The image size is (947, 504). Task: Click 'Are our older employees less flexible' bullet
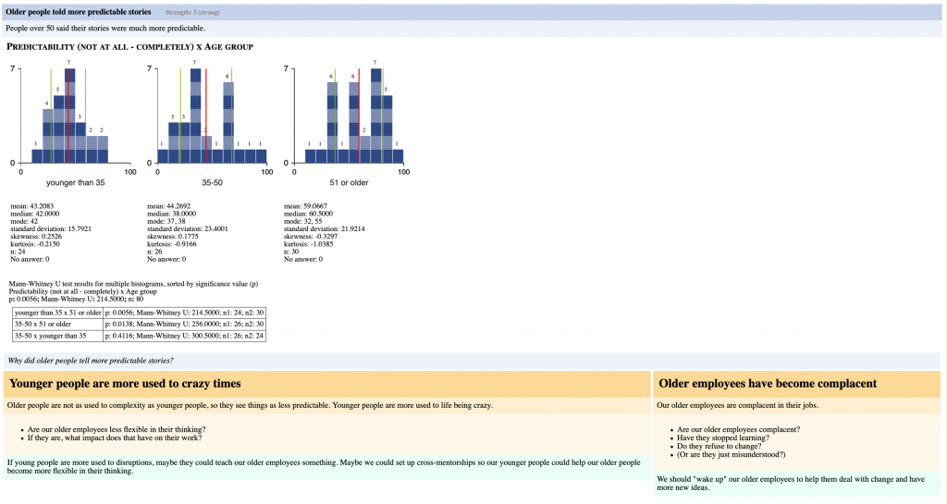[117, 429]
